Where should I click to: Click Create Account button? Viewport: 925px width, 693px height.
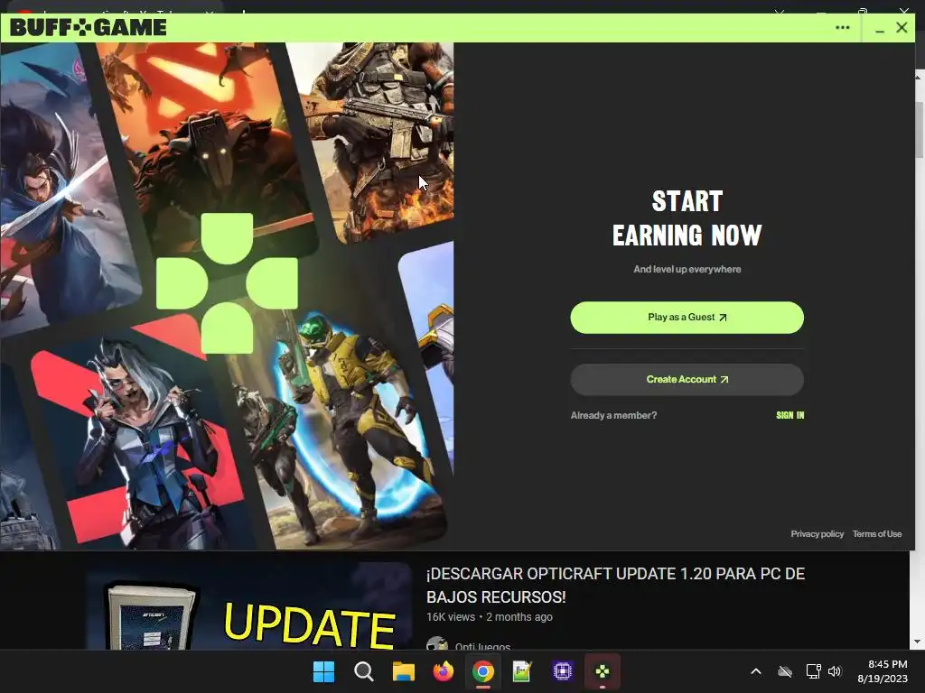687,380
